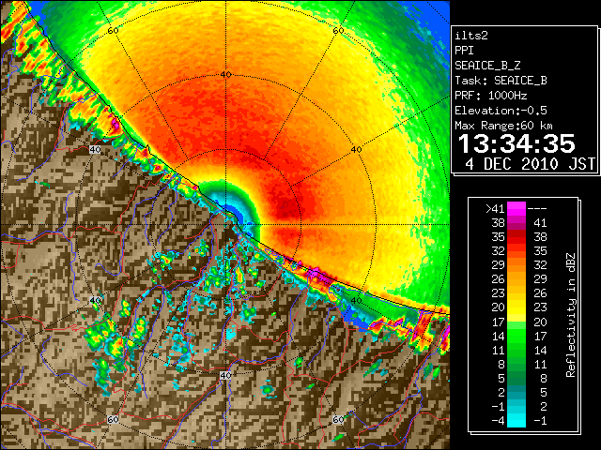Click the "SEAICE_B_Z" product name
Screen dimensions: 601x450
tap(487, 66)
